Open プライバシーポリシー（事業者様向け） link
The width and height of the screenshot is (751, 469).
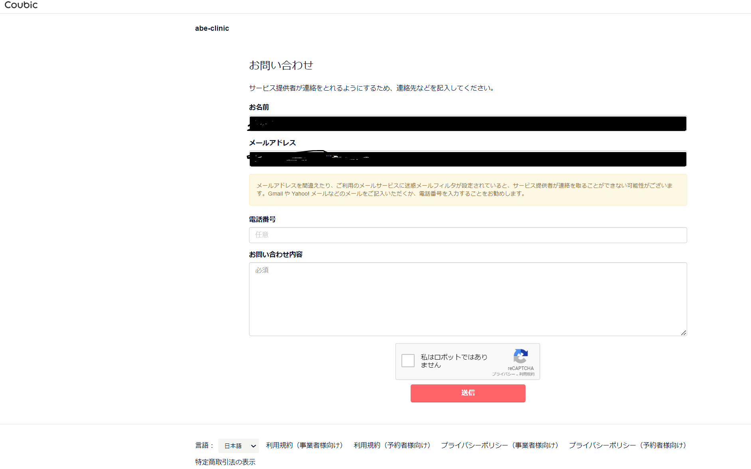click(x=500, y=445)
